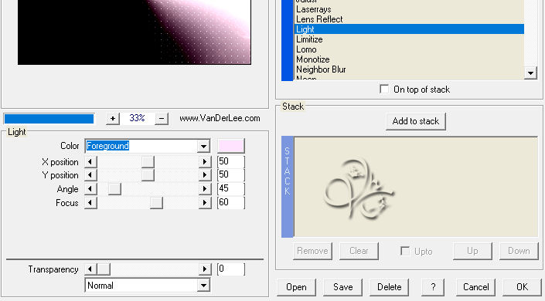The width and height of the screenshot is (545, 301).
Task: Click X position right arrow
Action: point(205,162)
